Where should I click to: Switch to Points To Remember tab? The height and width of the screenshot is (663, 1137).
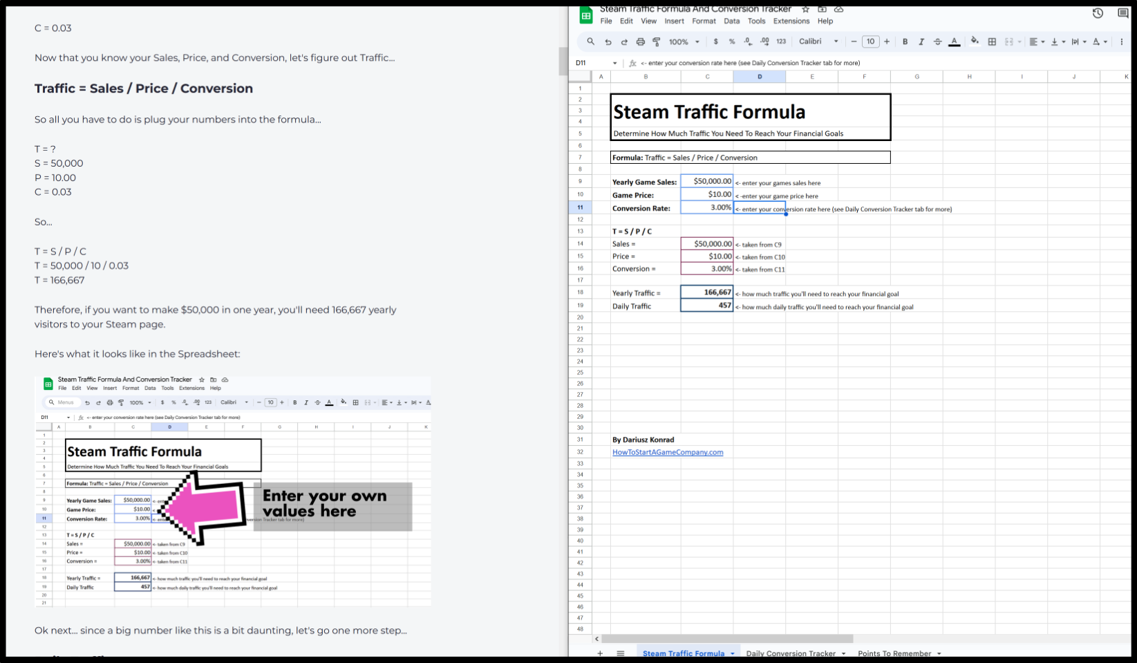point(894,653)
